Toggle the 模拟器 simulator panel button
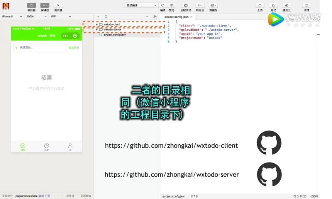Viewport: 332px width, 199px height. [x=31, y=5]
